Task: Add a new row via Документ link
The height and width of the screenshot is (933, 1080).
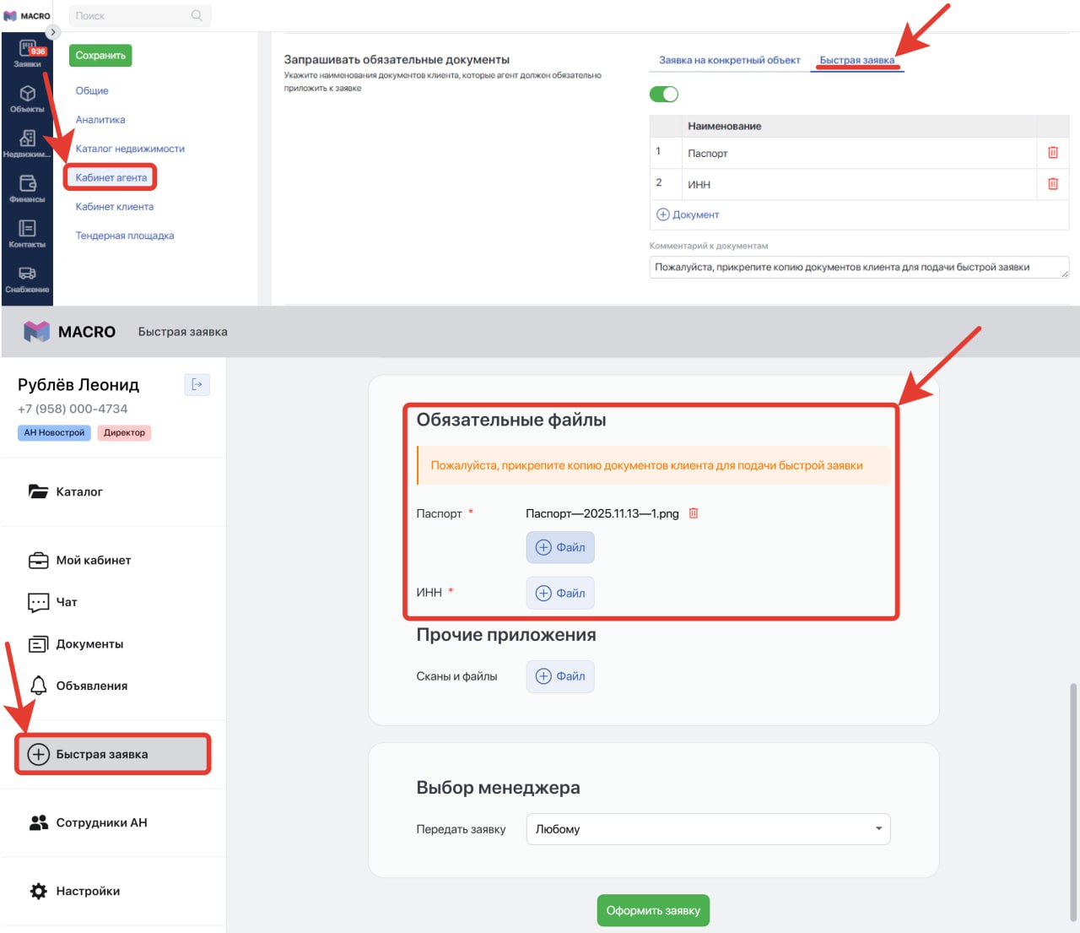Action: 688,215
